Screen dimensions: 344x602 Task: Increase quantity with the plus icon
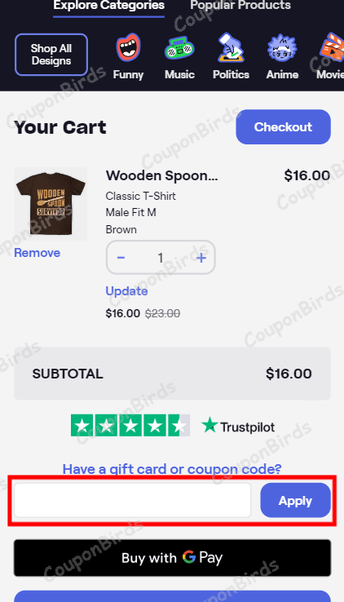tap(201, 258)
